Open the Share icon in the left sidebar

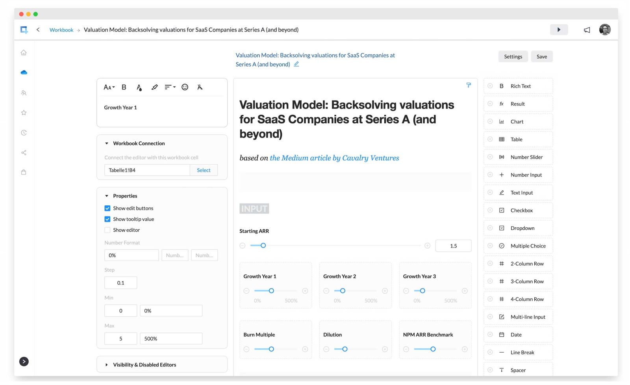pos(24,153)
